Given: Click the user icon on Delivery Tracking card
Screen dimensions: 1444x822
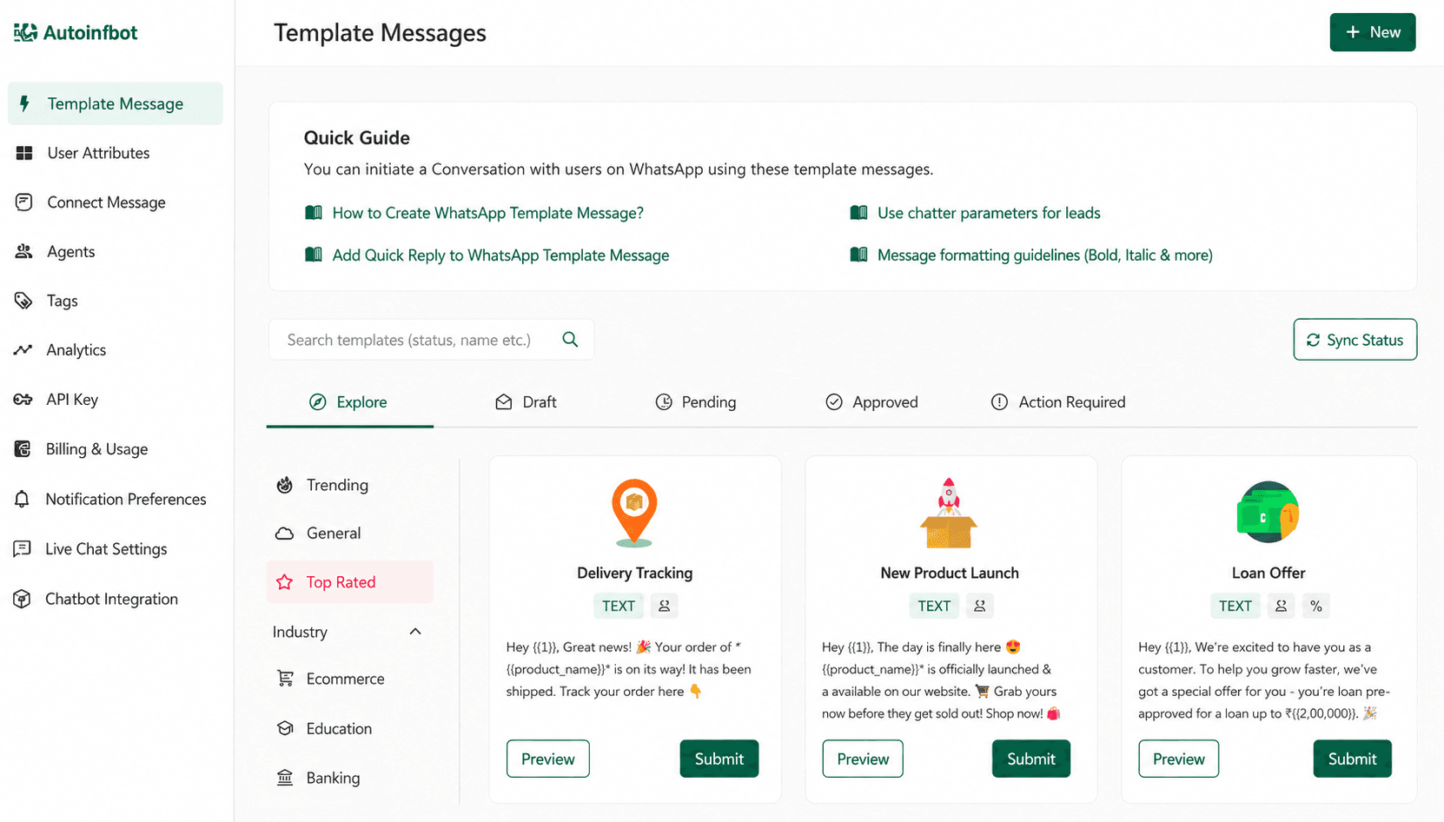Looking at the screenshot, I should coord(665,606).
